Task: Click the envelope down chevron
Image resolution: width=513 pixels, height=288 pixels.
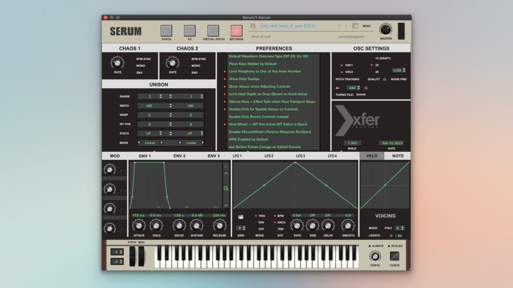Action: [x=226, y=205]
